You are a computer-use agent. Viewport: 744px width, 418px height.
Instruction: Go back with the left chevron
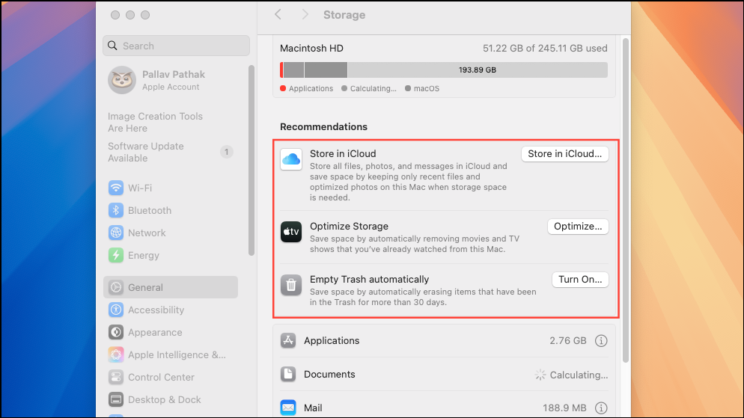click(x=278, y=15)
